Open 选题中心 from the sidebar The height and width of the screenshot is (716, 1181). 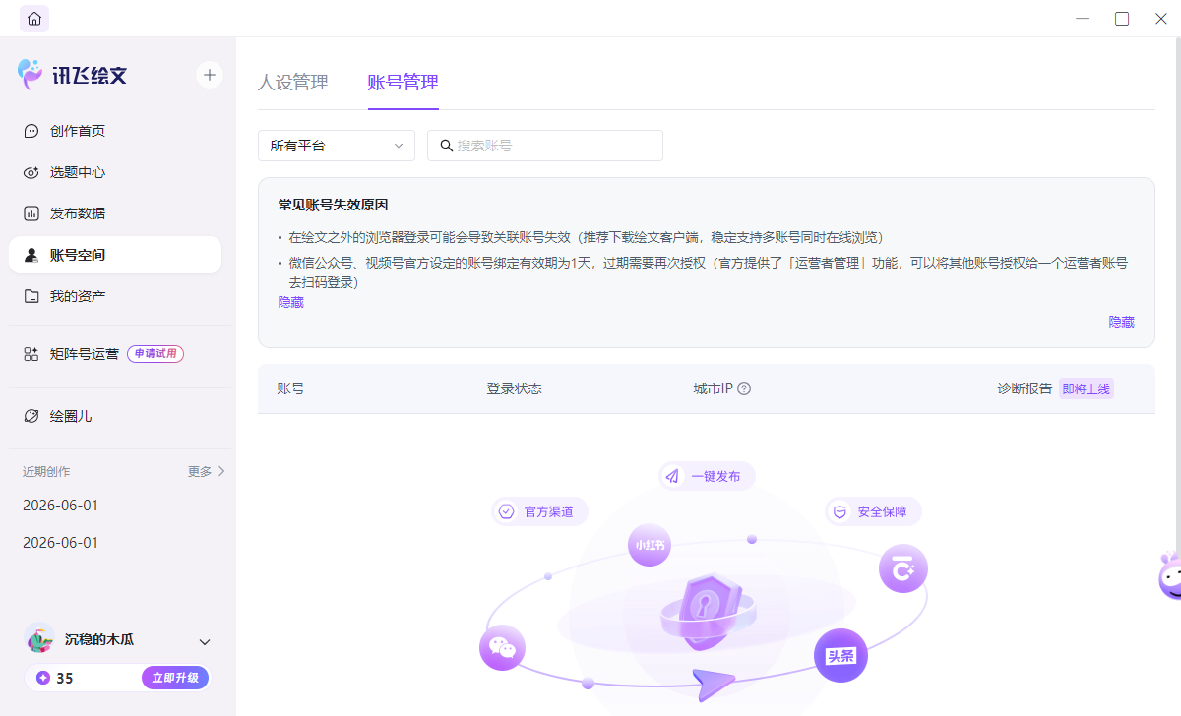[x=115, y=172]
